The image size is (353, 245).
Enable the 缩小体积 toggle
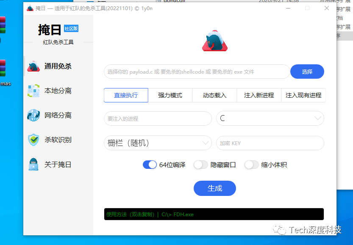click(251, 165)
